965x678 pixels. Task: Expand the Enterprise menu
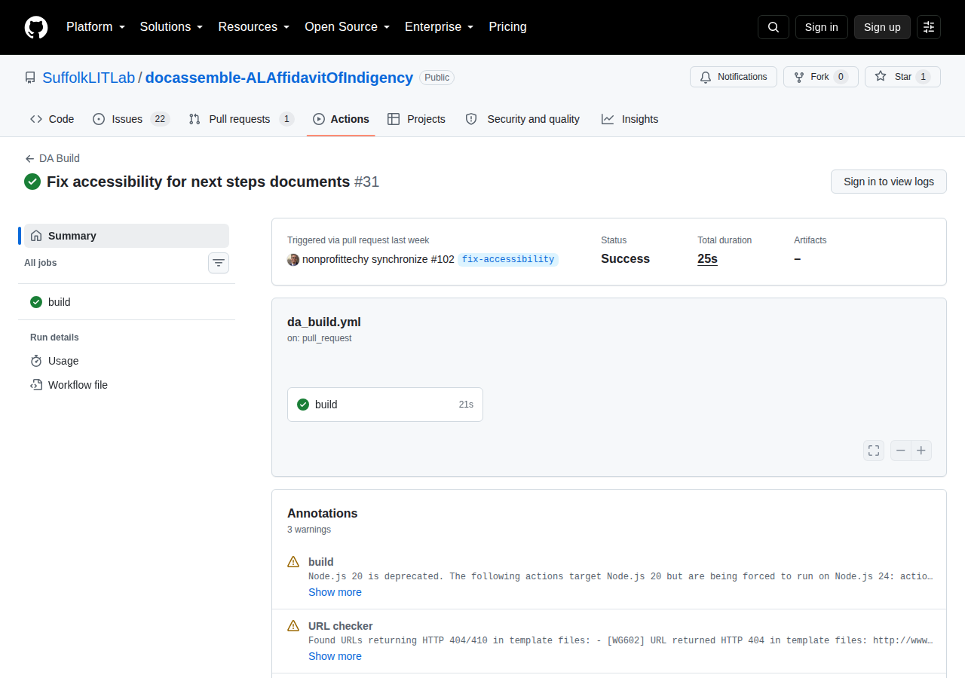pos(439,27)
